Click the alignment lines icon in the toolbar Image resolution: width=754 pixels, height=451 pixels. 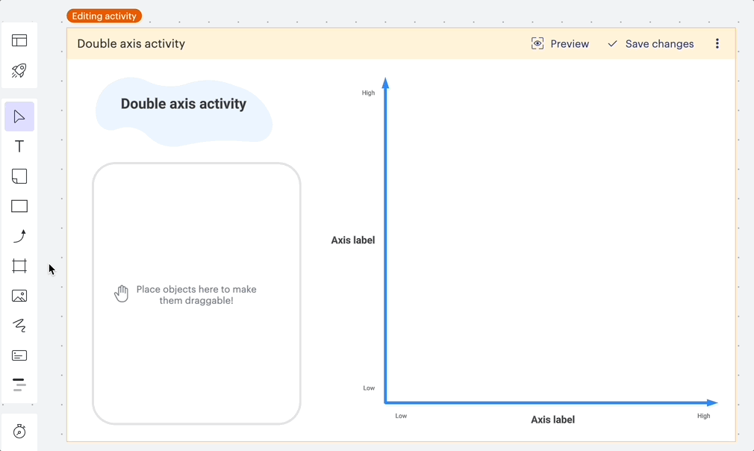[19, 385]
